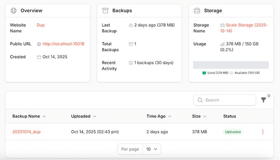Click the cloud upload icon beside Last Backup value
This screenshot has width=280, height=160.
point(131,26)
